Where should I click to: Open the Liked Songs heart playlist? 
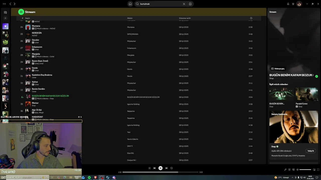[5, 26]
